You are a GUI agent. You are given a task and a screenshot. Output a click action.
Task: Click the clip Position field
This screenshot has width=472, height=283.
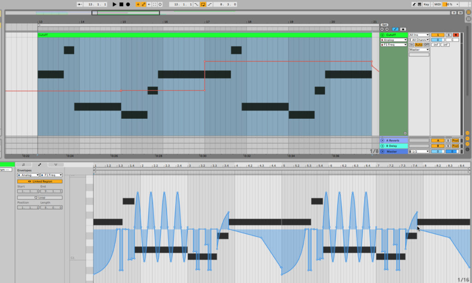[x=28, y=207]
